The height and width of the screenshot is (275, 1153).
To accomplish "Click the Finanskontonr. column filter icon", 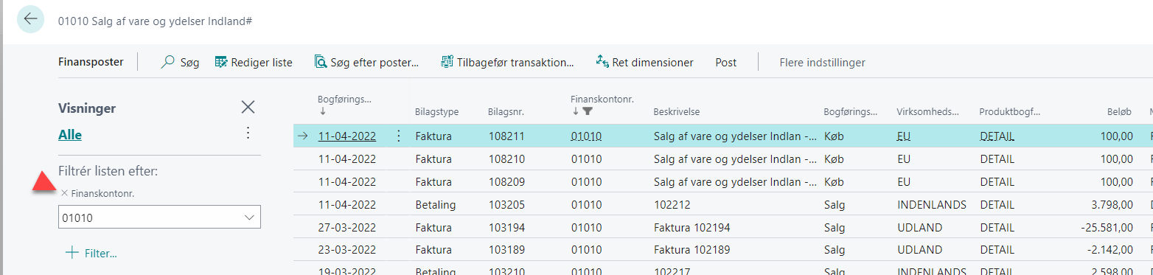I will (x=588, y=111).
